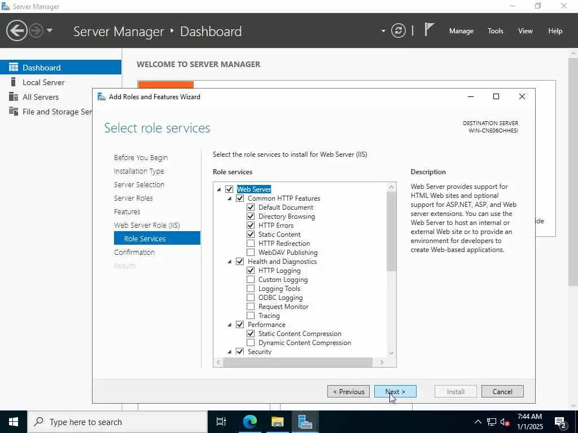
Task: Click the taskbar search box
Action: point(117,422)
